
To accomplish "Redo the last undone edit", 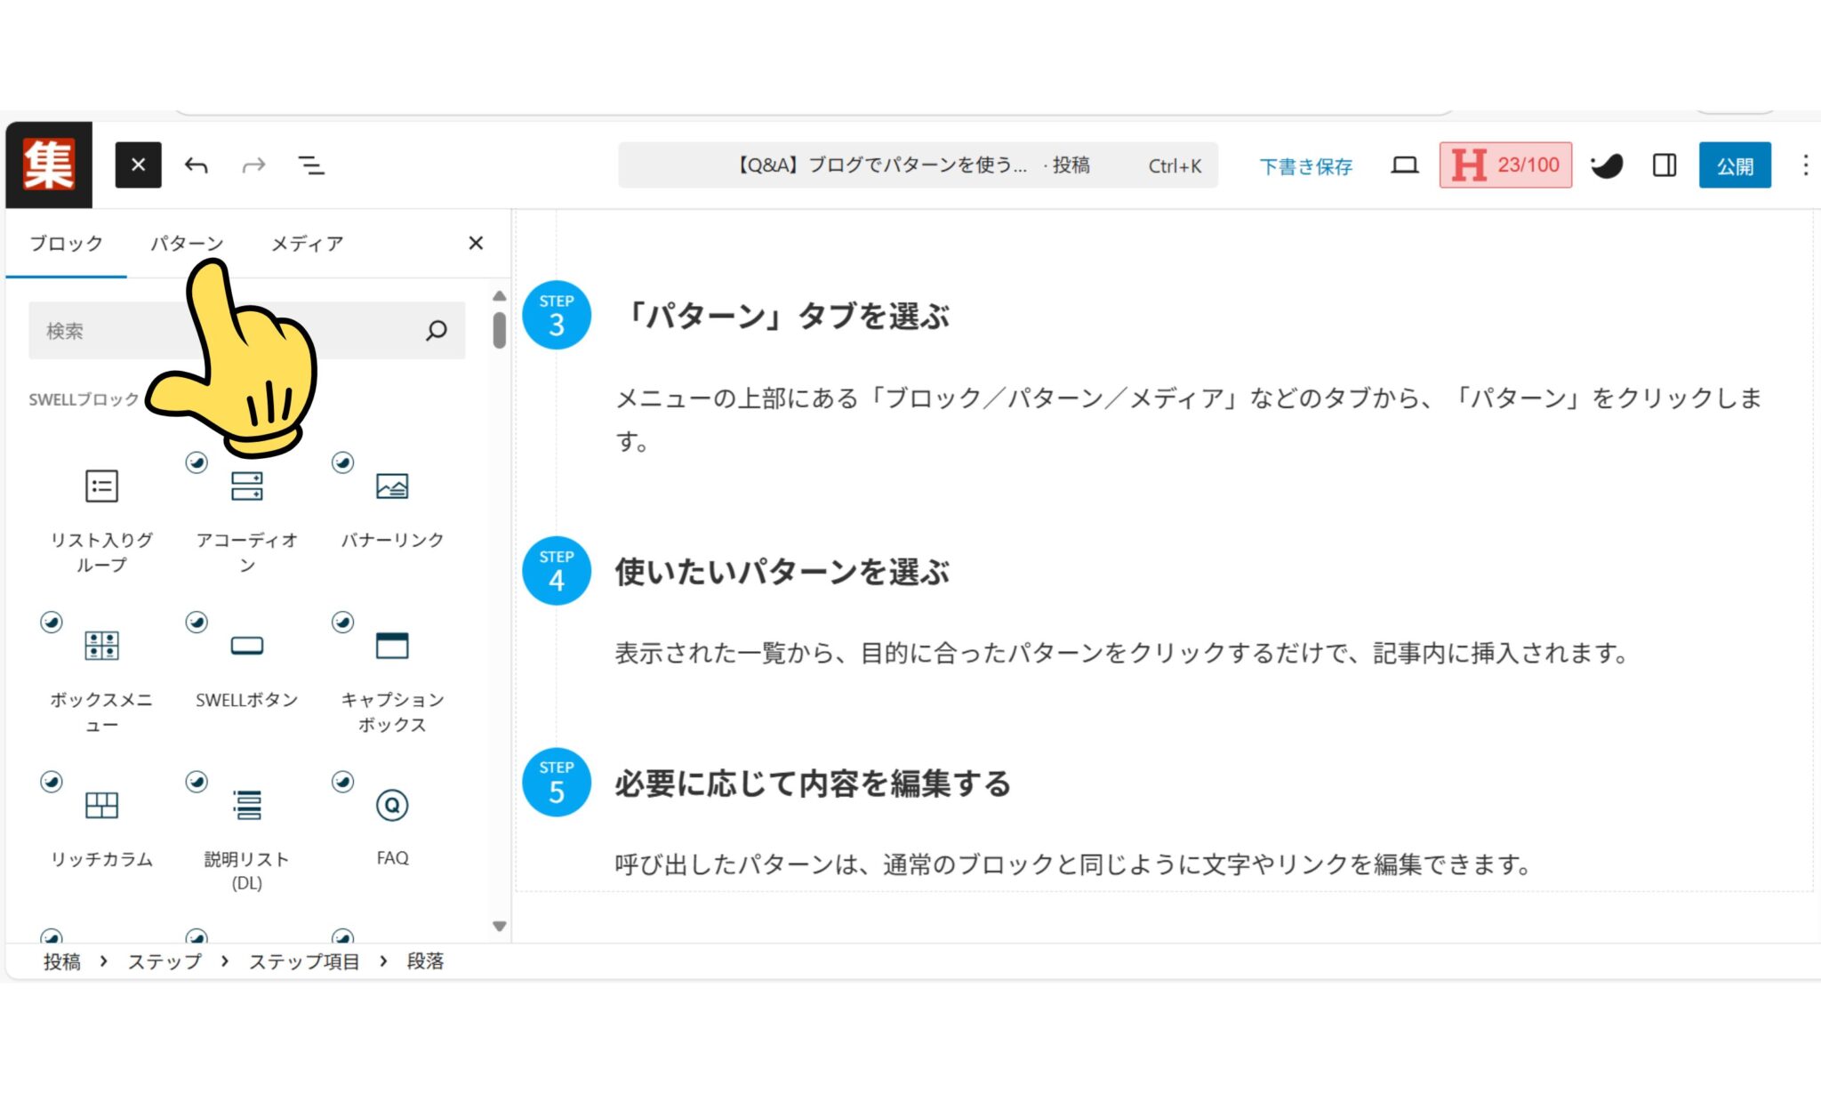I will (x=254, y=165).
